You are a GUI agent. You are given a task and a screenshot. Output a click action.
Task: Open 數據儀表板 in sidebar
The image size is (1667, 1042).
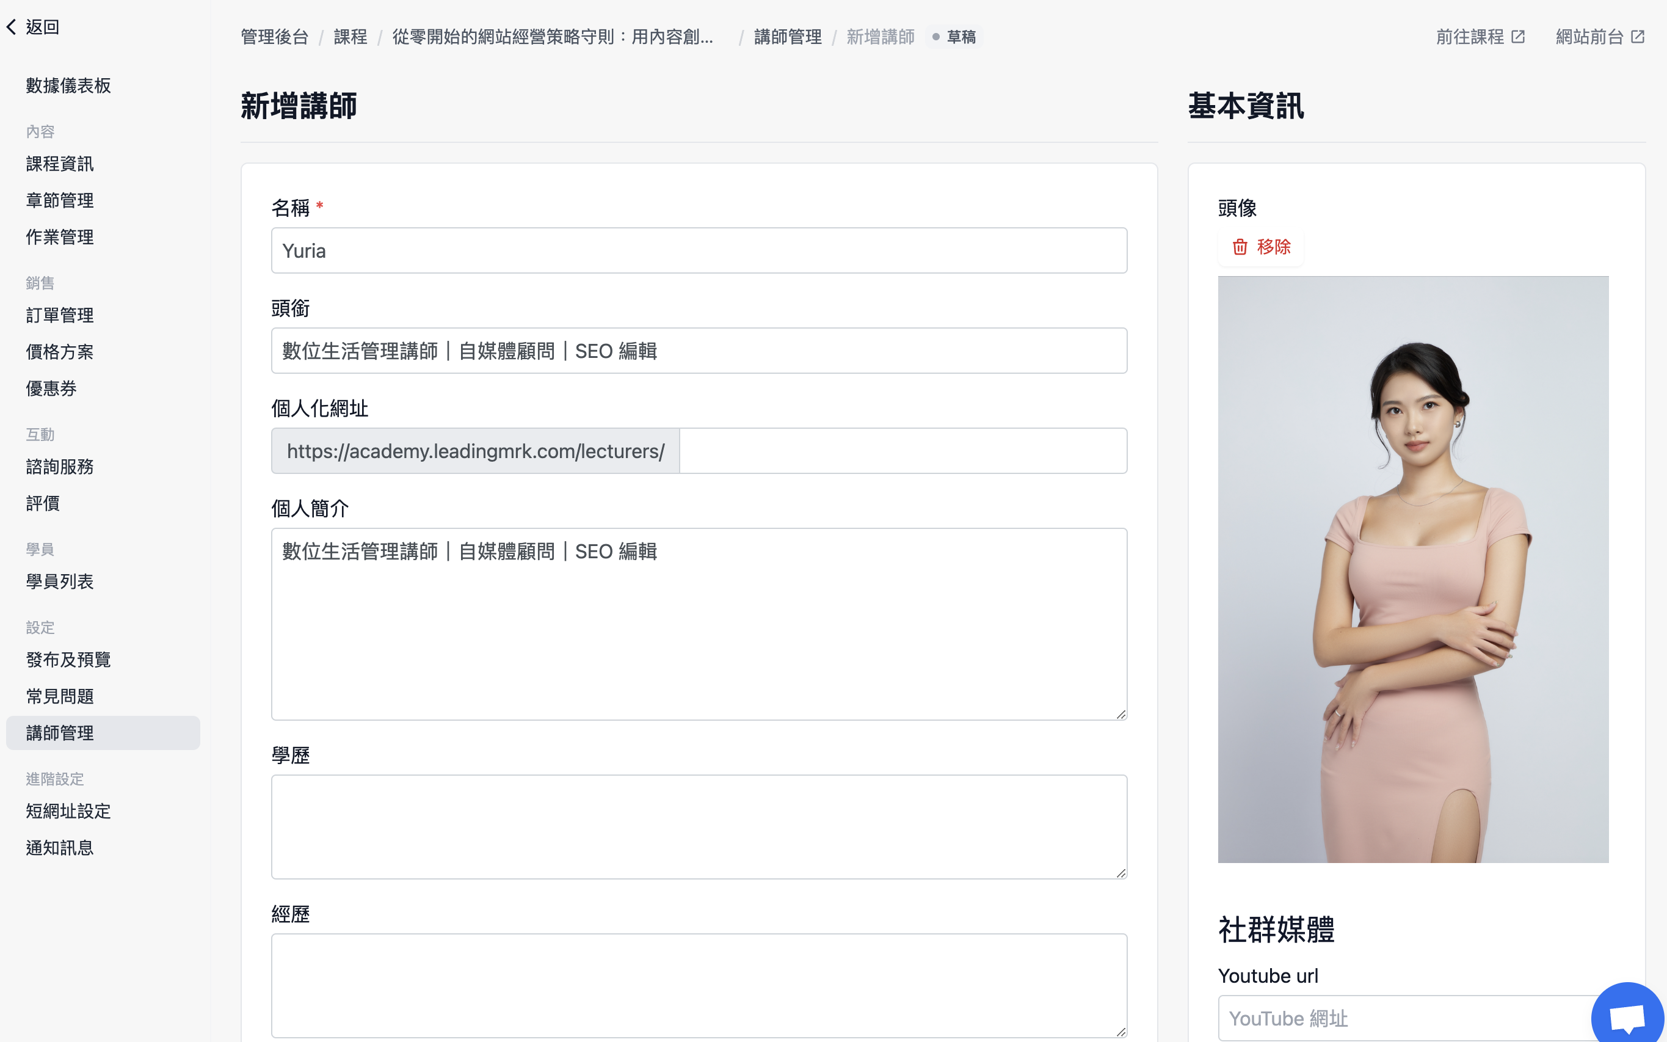[68, 86]
